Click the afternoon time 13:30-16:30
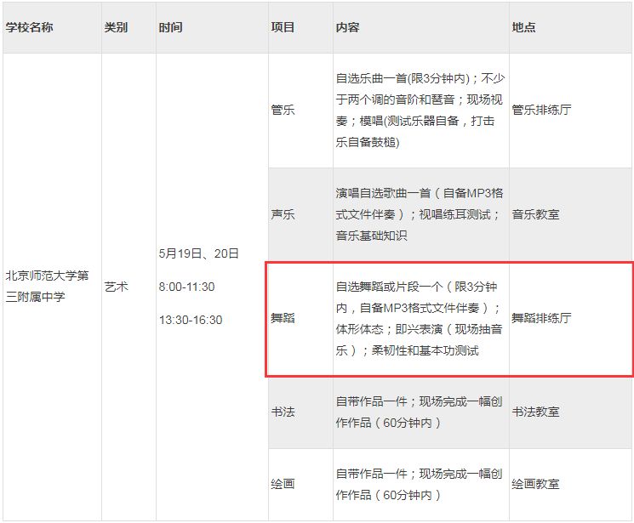 (191, 320)
